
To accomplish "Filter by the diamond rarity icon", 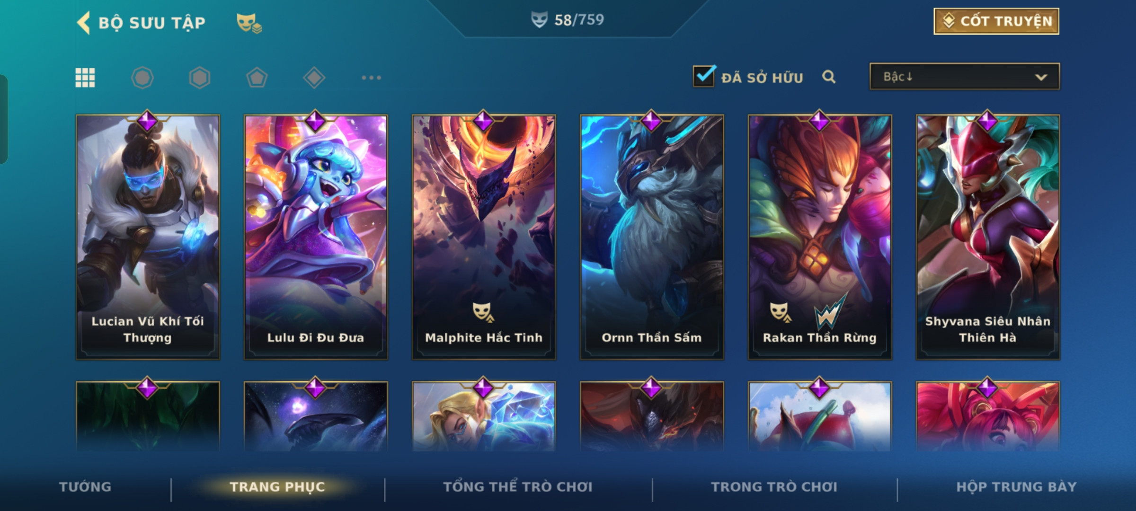I will (x=314, y=78).
